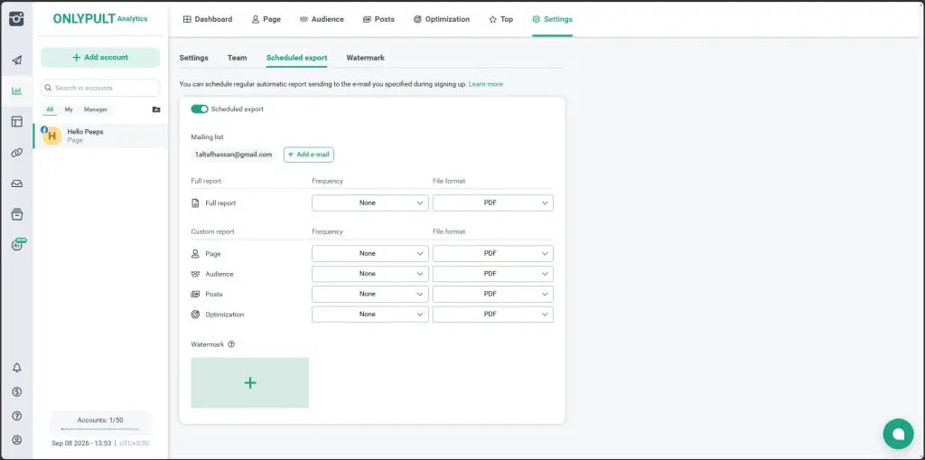
Task: Click the 1altafhassan@gmail.com mailing entry
Action: click(234, 155)
